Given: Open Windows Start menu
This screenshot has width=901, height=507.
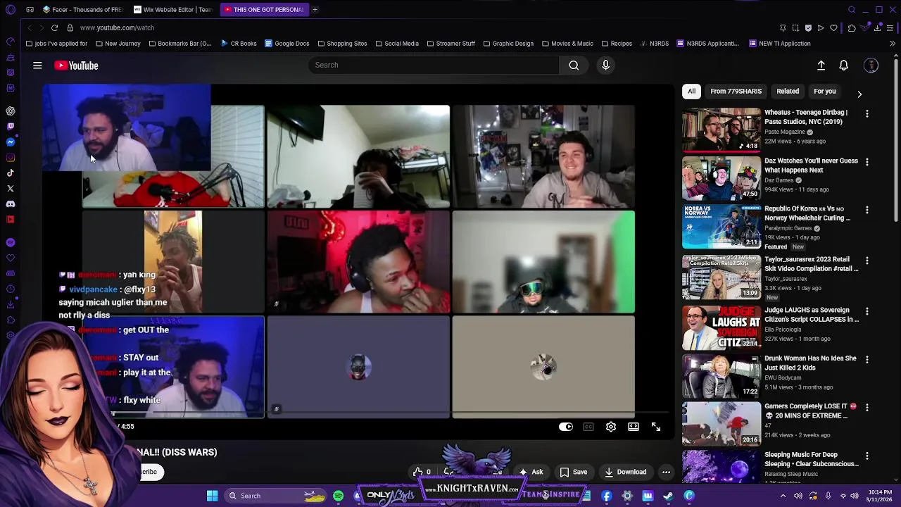Looking at the screenshot, I should coord(212,496).
